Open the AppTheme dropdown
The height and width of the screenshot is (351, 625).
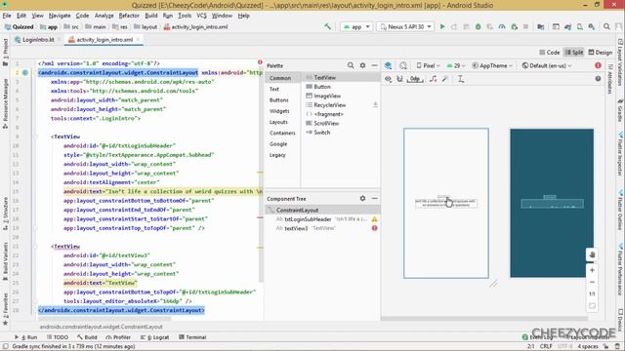click(x=492, y=65)
